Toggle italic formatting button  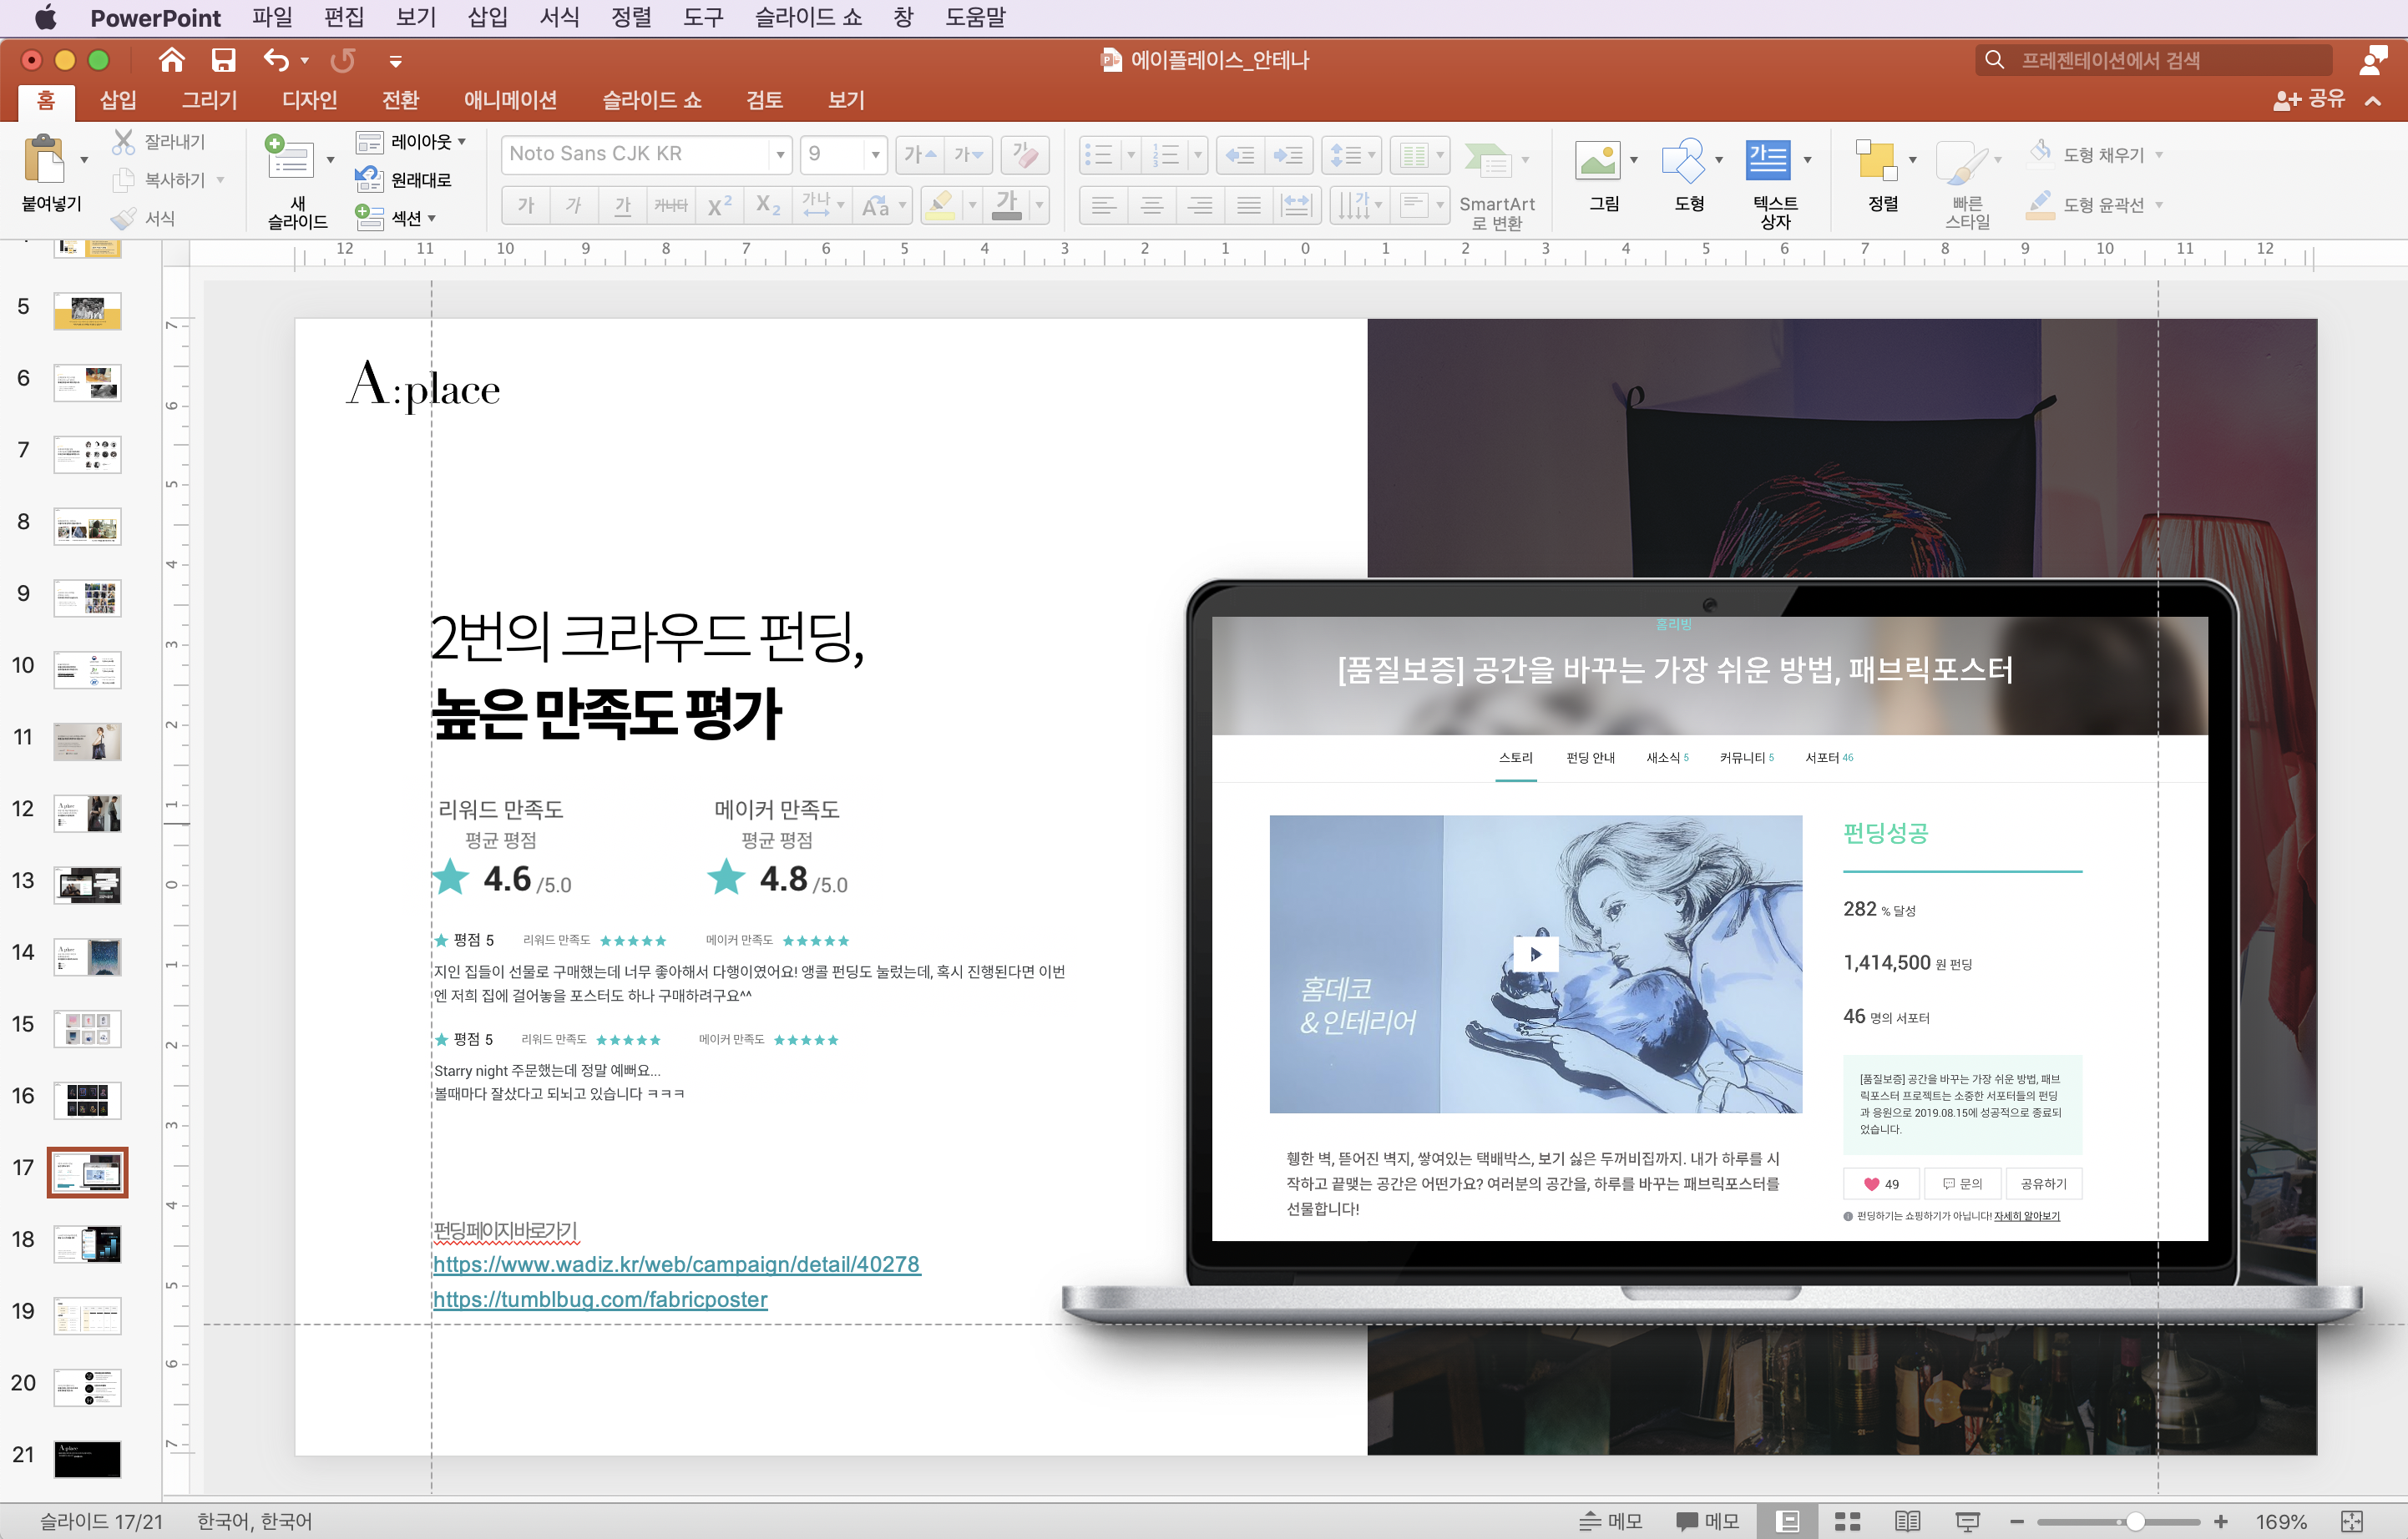574,206
